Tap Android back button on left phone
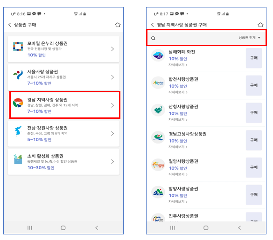 (x=97, y=228)
